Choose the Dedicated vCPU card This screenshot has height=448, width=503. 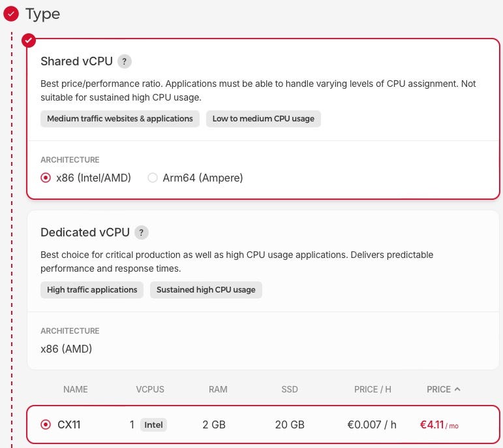(x=263, y=290)
